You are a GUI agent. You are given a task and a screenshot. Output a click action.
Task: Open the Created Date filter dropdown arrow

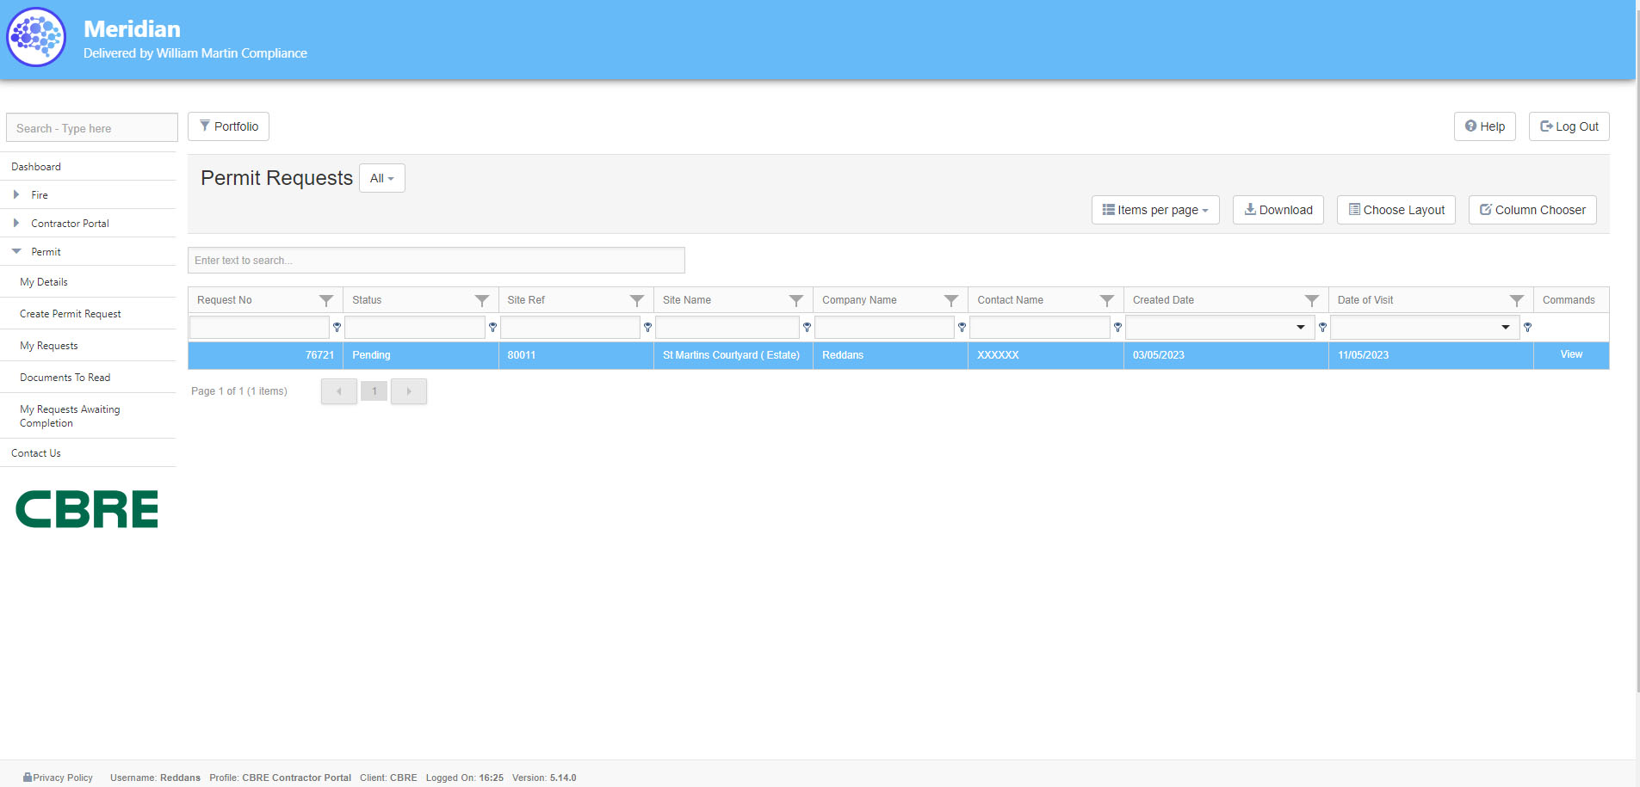click(1300, 328)
